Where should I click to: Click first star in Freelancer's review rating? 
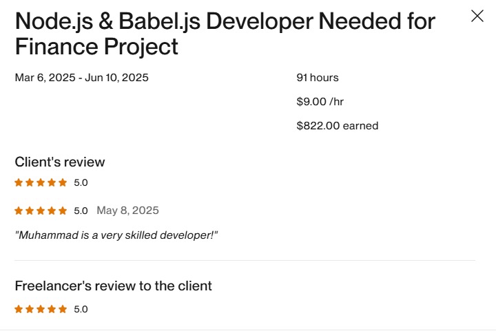click(19, 310)
